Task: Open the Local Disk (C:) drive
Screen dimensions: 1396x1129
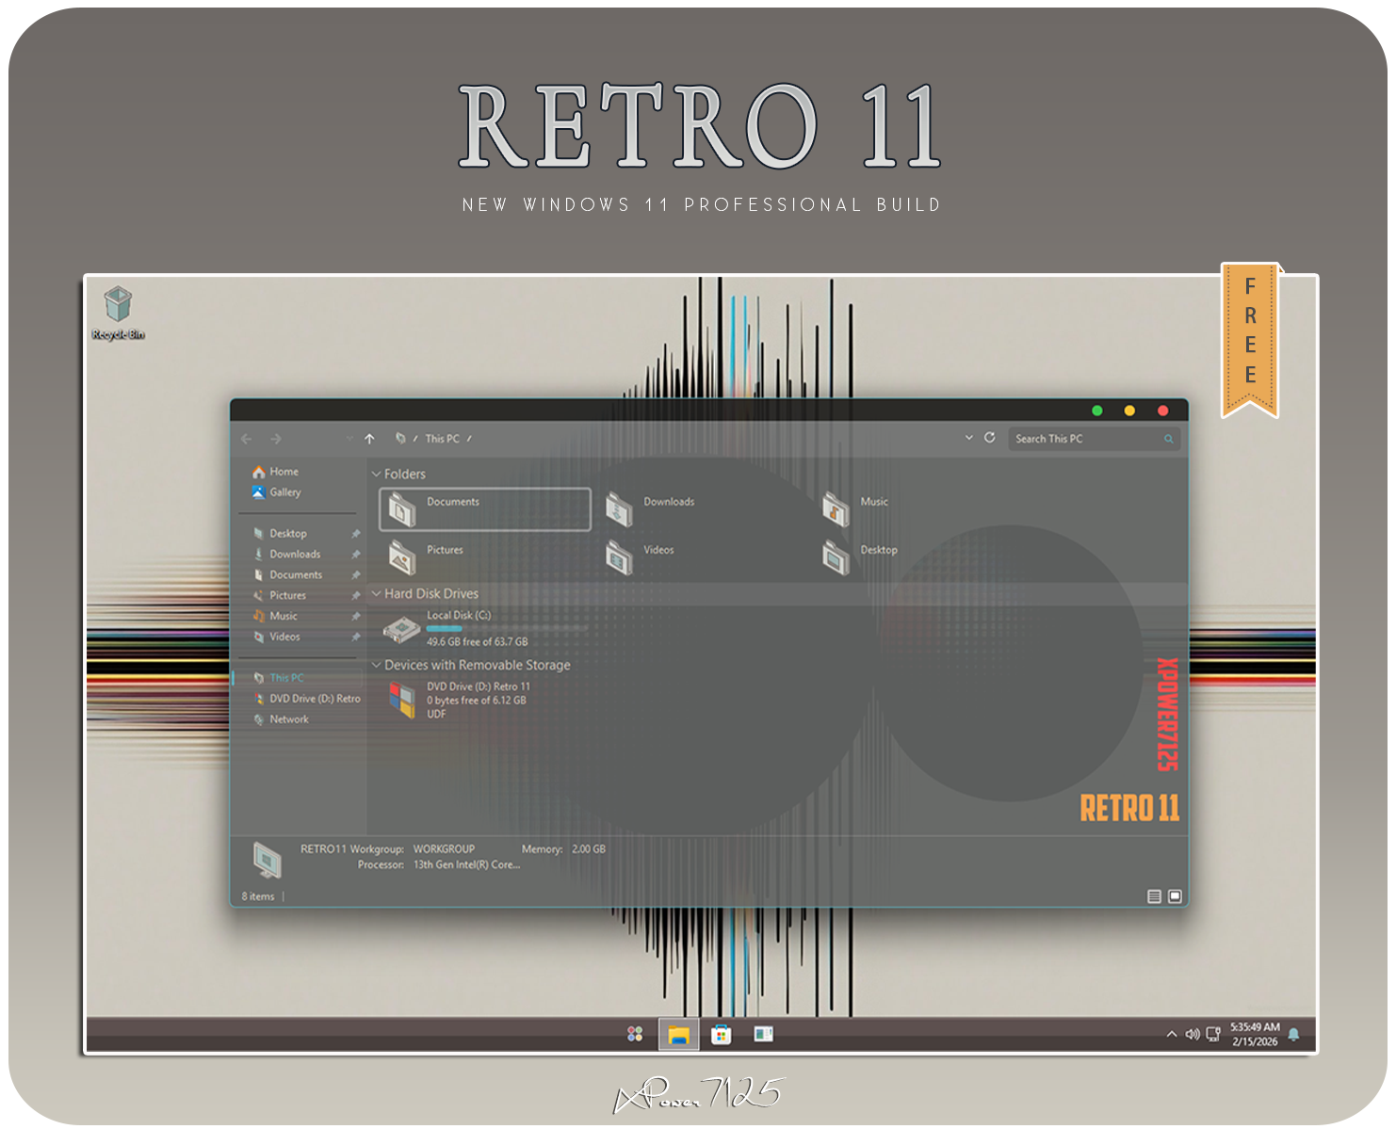Action: (x=401, y=629)
